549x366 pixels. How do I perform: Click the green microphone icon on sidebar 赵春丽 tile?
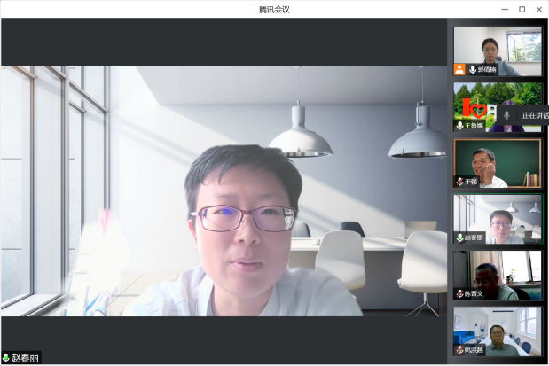459,238
